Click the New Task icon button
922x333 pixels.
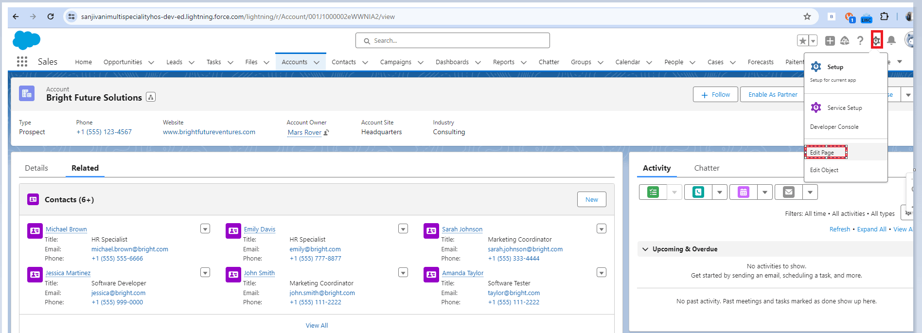click(653, 193)
